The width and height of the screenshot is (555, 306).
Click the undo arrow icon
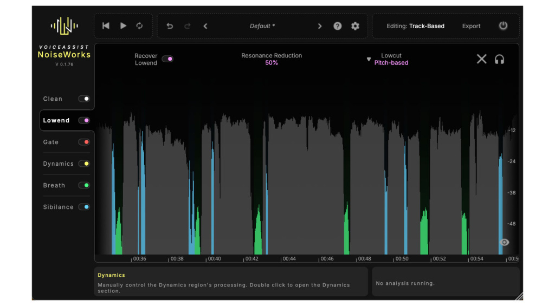pos(170,26)
